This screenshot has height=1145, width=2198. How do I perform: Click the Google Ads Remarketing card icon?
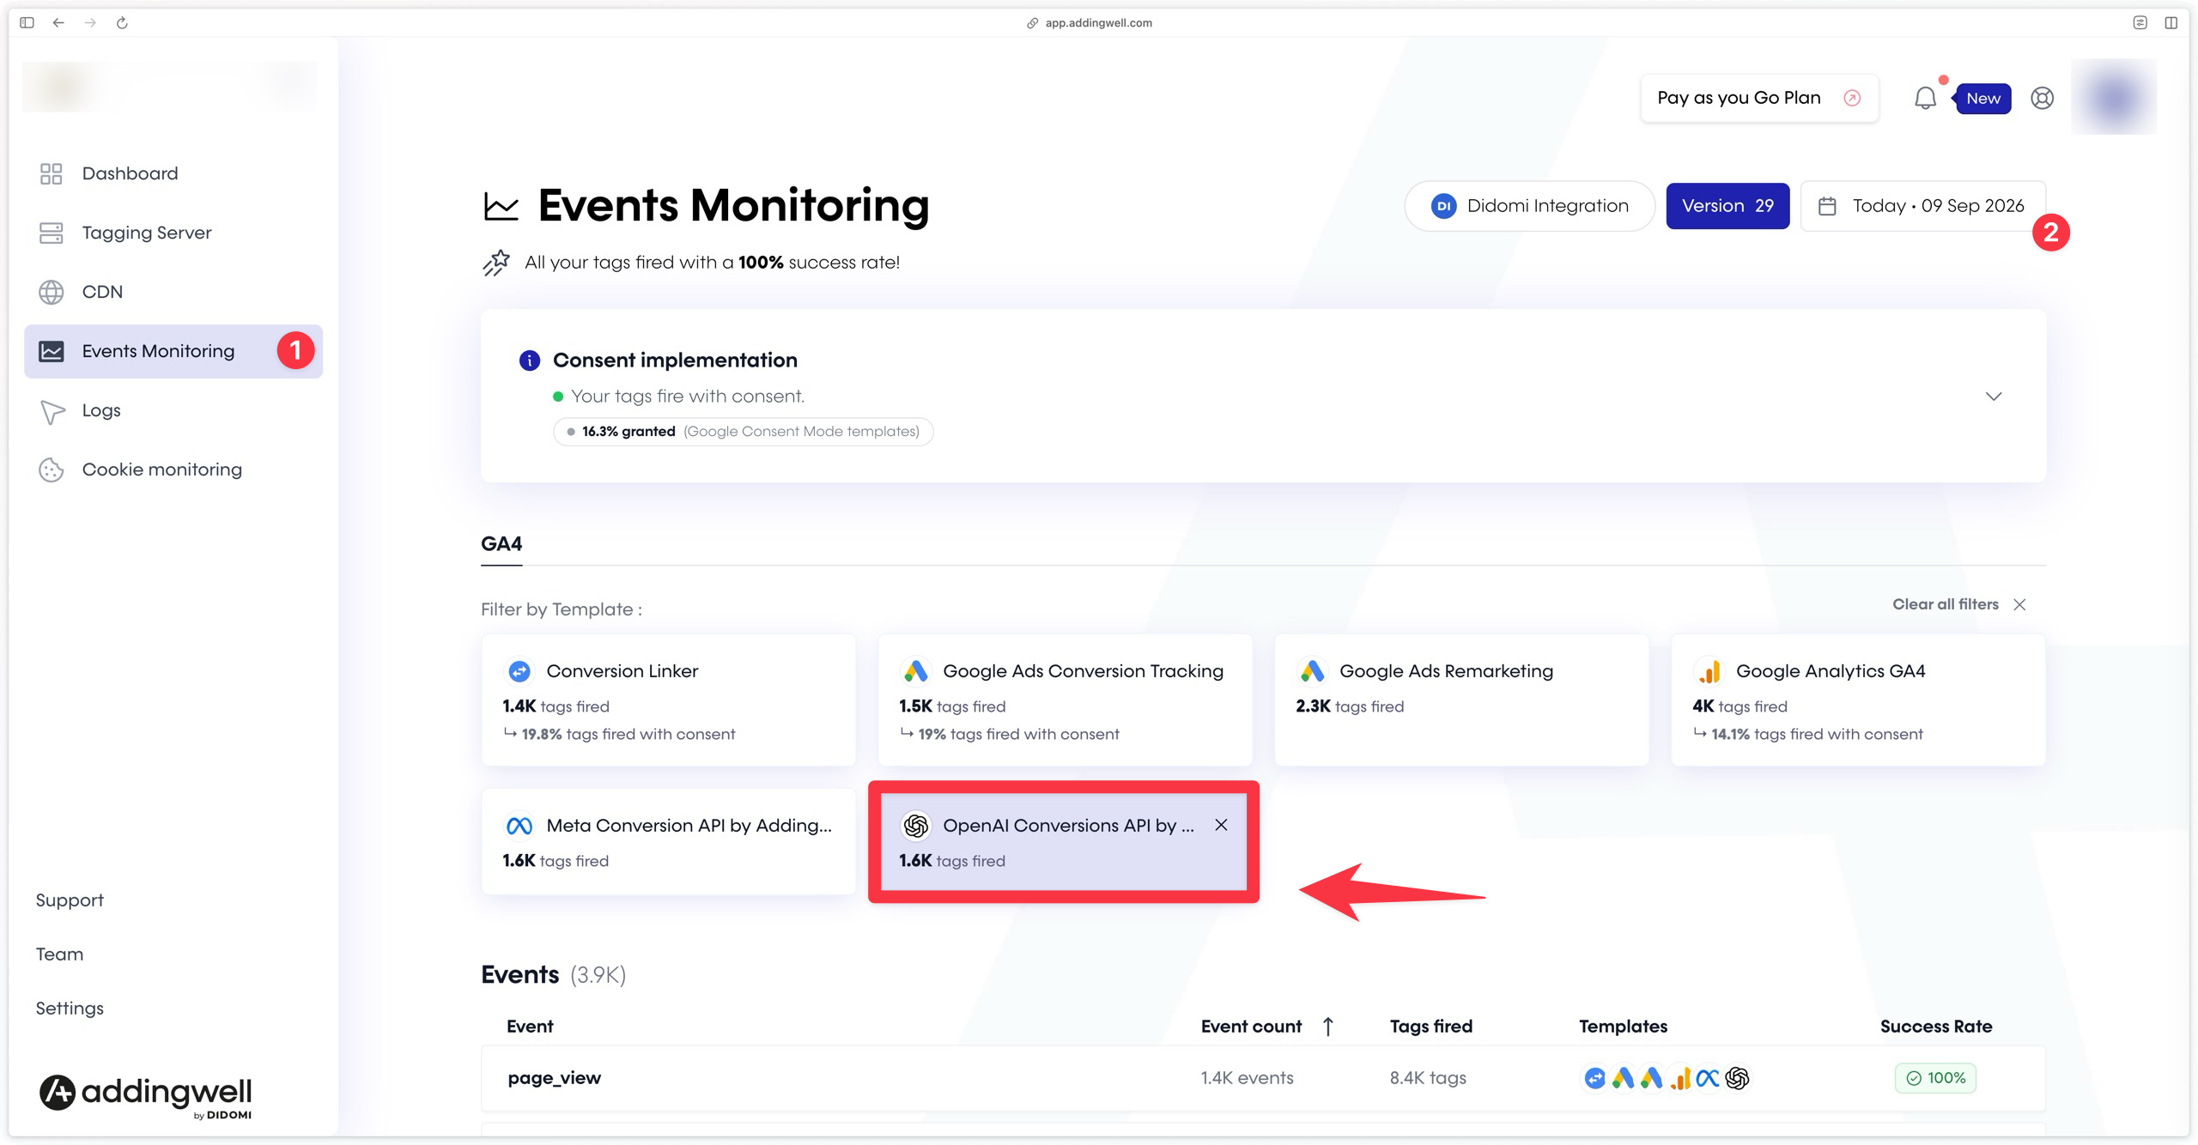coord(1312,671)
